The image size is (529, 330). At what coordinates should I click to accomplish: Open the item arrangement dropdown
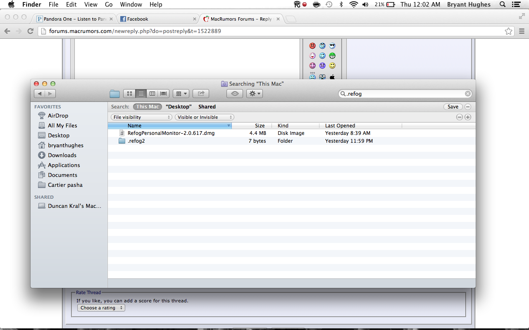(x=181, y=94)
